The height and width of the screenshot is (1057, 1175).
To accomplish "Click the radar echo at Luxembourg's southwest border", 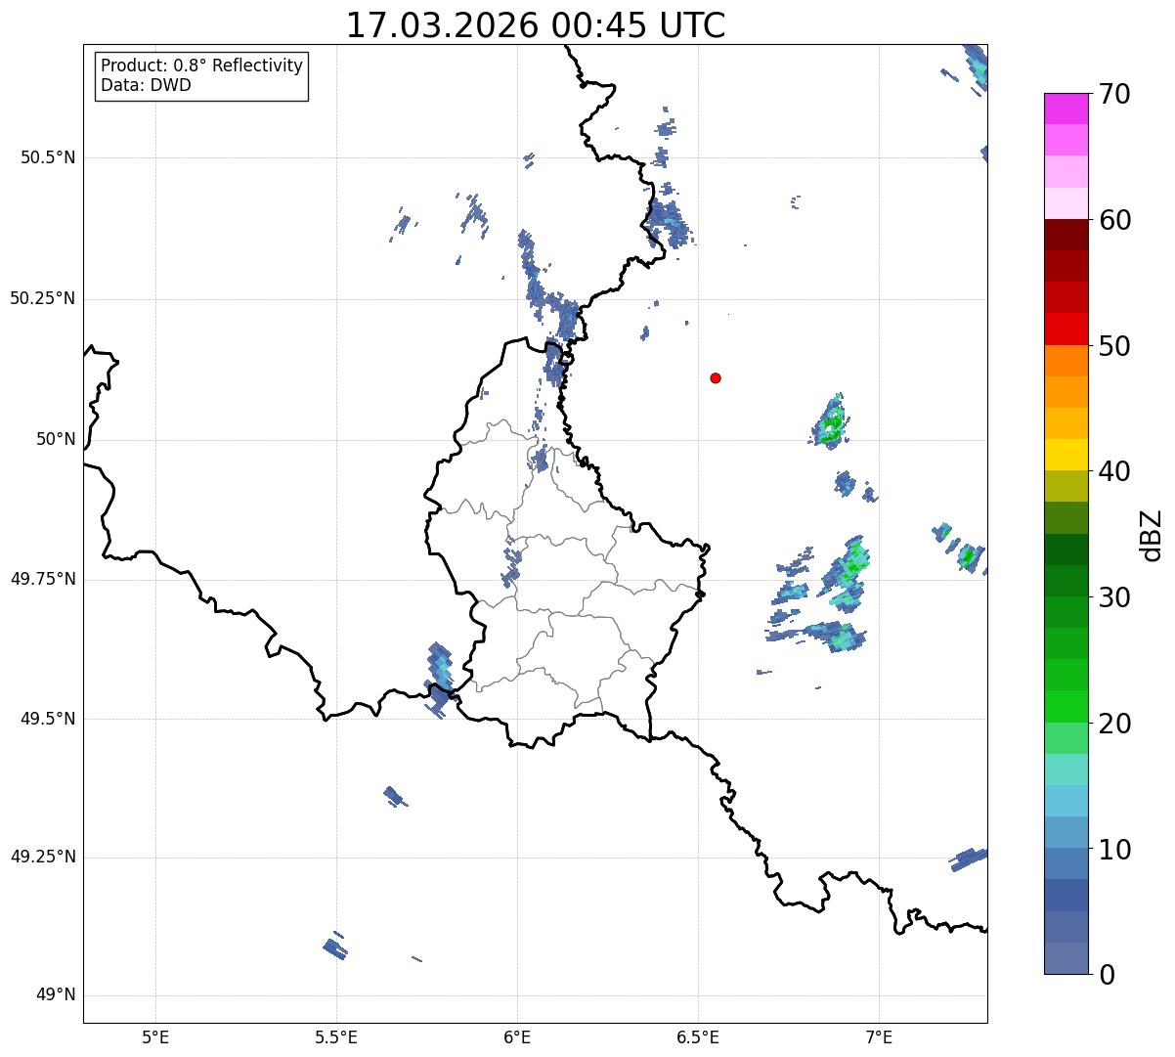I will click(439, 680).
